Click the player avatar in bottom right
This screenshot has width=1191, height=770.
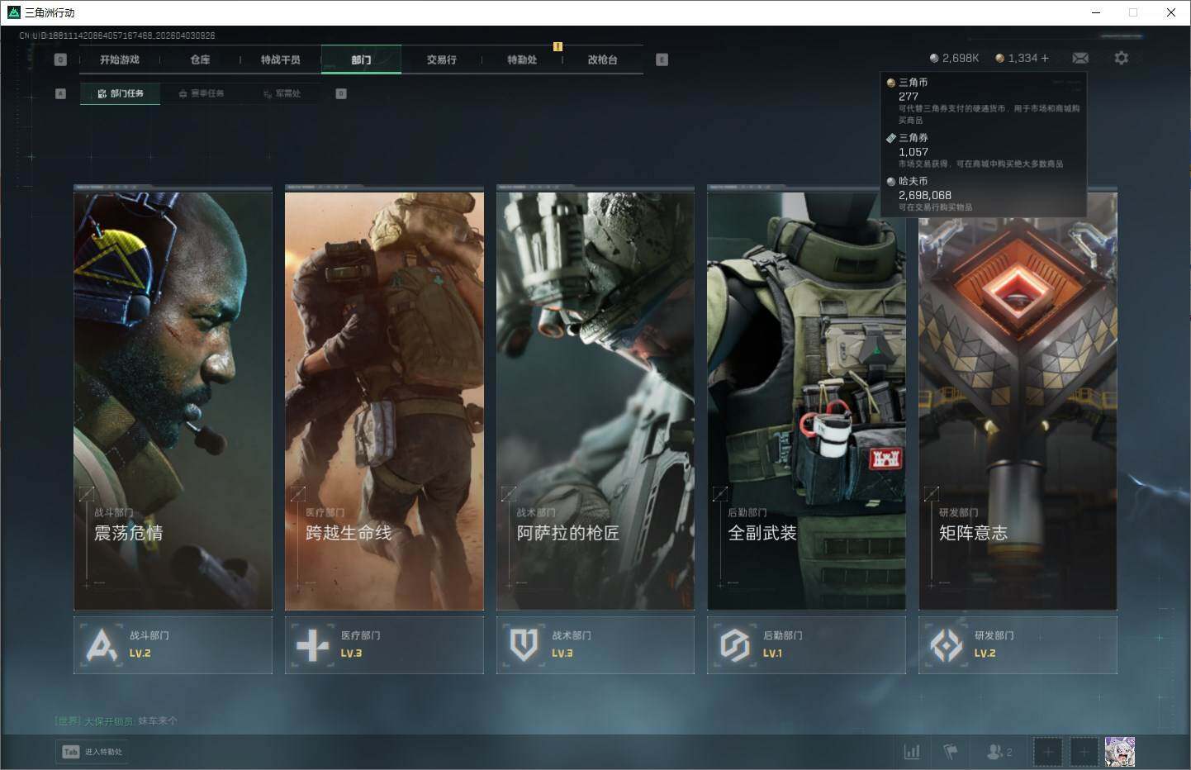[1119, 752]
